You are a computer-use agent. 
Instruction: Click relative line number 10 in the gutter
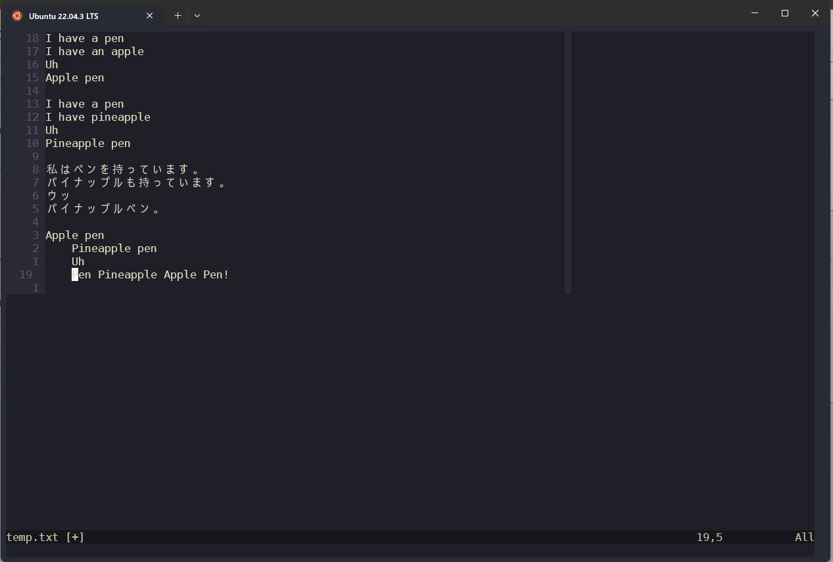[32, 143]
